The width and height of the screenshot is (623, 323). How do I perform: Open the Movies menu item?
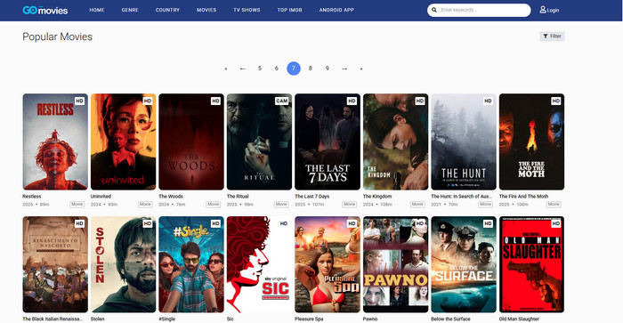[206, 10]
